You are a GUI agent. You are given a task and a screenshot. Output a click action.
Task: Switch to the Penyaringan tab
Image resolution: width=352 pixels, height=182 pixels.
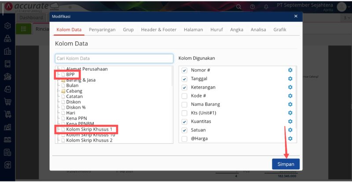point(102,30)
